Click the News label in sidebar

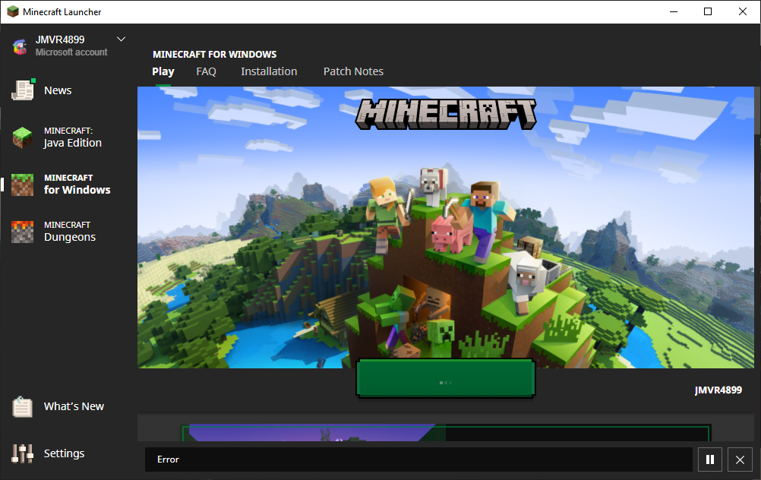pyautogui.click(x=58, y=90)
